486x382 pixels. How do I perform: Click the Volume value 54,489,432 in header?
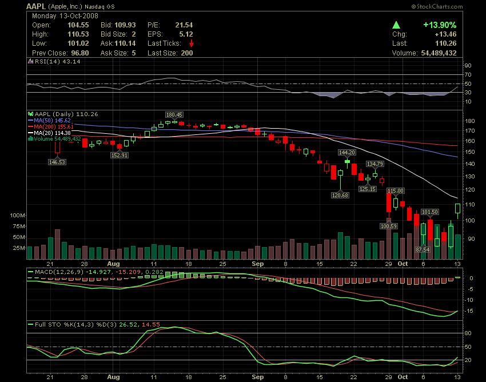[x=439, y=53]
